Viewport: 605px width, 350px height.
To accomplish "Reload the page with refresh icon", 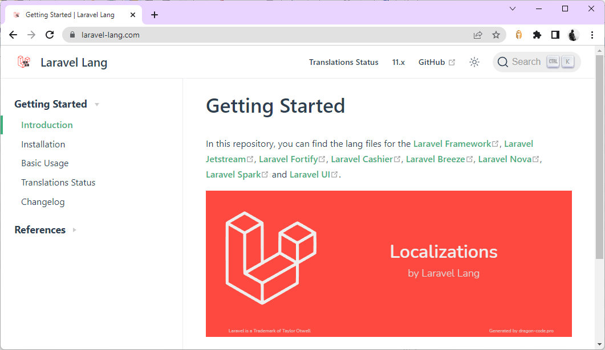I will click(x=50, y=35).
